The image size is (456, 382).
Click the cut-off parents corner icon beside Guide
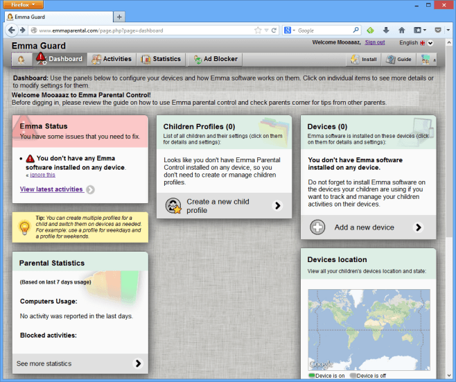pos(426,60)
